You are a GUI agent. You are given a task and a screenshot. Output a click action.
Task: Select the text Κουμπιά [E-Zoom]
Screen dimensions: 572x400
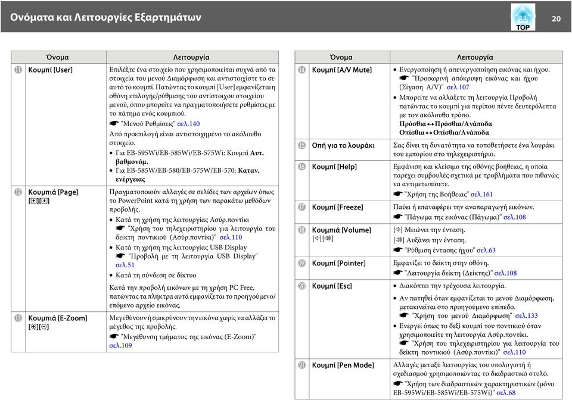coord(58,318)
